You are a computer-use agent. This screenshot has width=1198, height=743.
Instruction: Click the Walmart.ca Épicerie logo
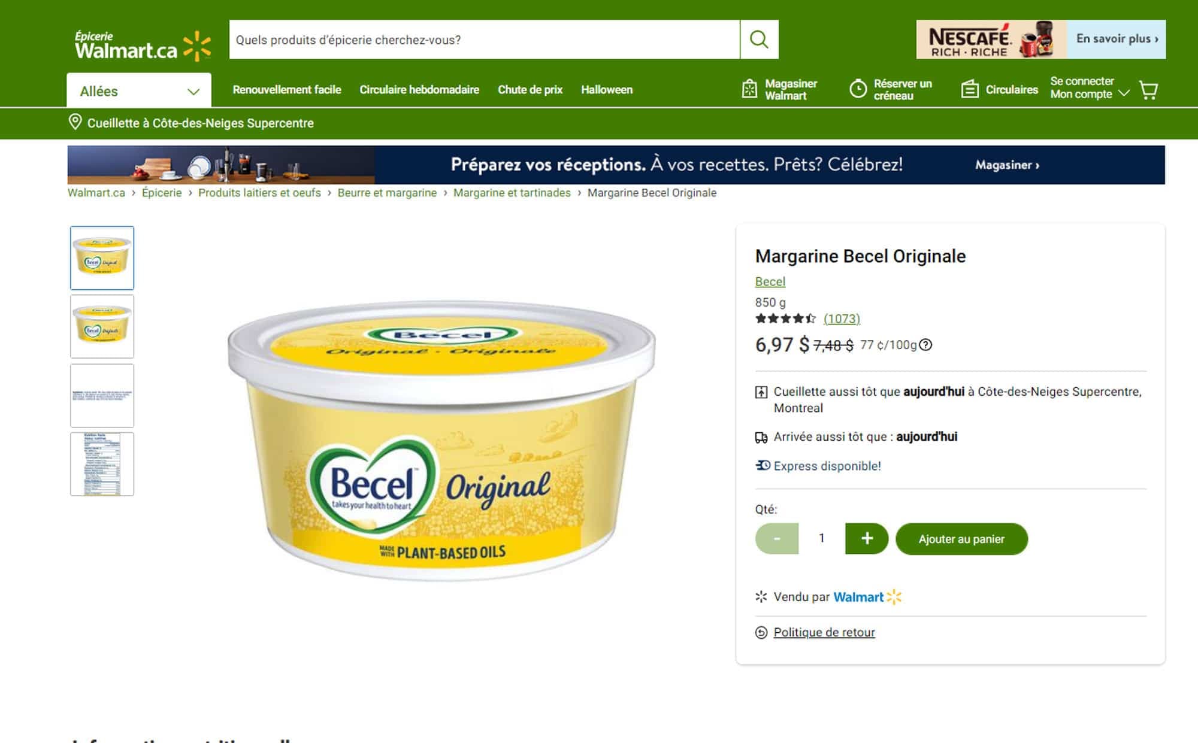tap(143, 46)
